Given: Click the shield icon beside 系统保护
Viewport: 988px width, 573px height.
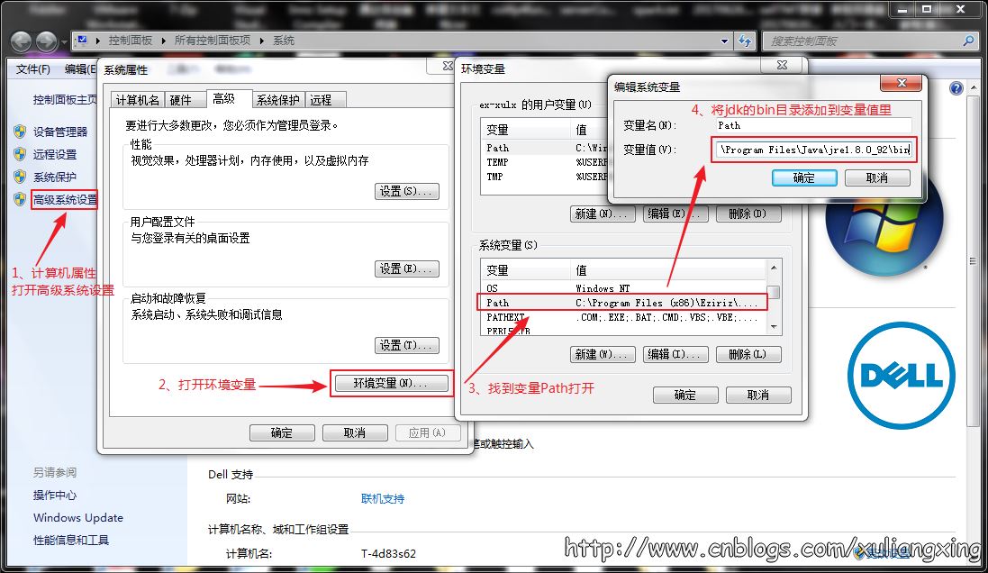Looking at the screenshot, I should tap(20, 177).
